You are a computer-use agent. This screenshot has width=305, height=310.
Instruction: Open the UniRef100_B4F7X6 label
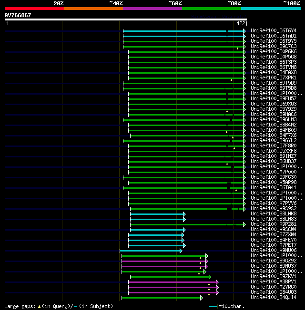pyautogui.click(x=274, y=136)
